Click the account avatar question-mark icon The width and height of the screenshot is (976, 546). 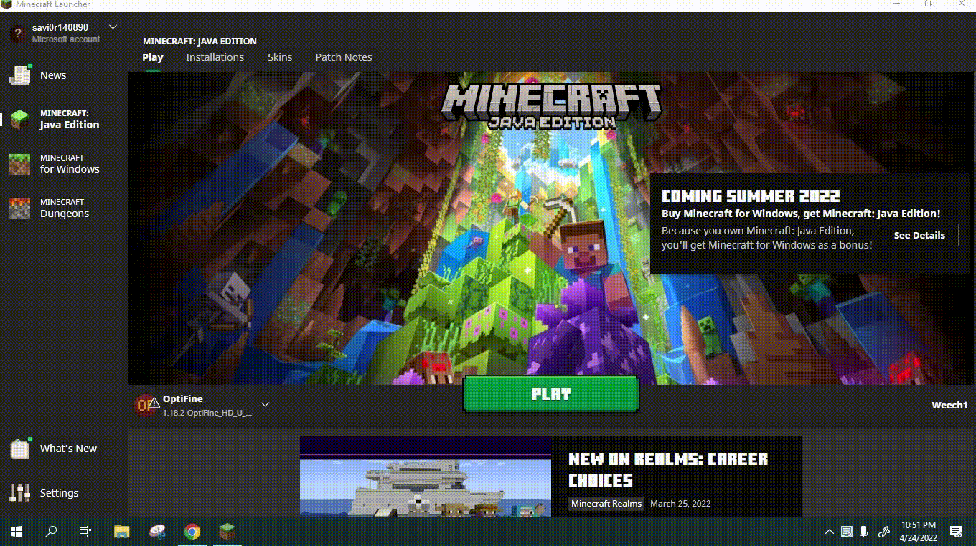(x=18, y=33)
